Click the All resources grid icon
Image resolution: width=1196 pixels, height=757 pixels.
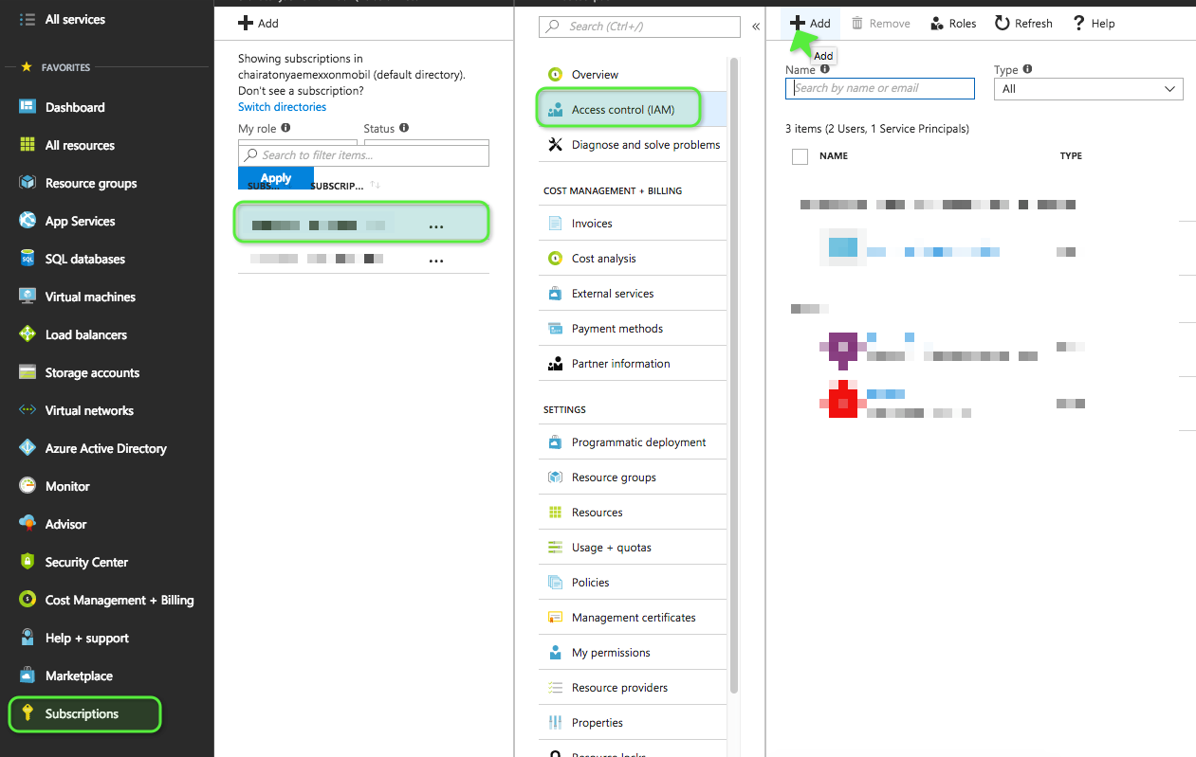pyautogui.click(x=28, y=145)
